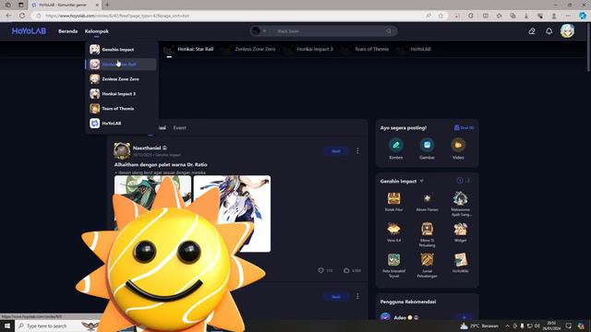Click the Naexthaniel username
Screen dimensions: 591x332
(x=147, y=148)
